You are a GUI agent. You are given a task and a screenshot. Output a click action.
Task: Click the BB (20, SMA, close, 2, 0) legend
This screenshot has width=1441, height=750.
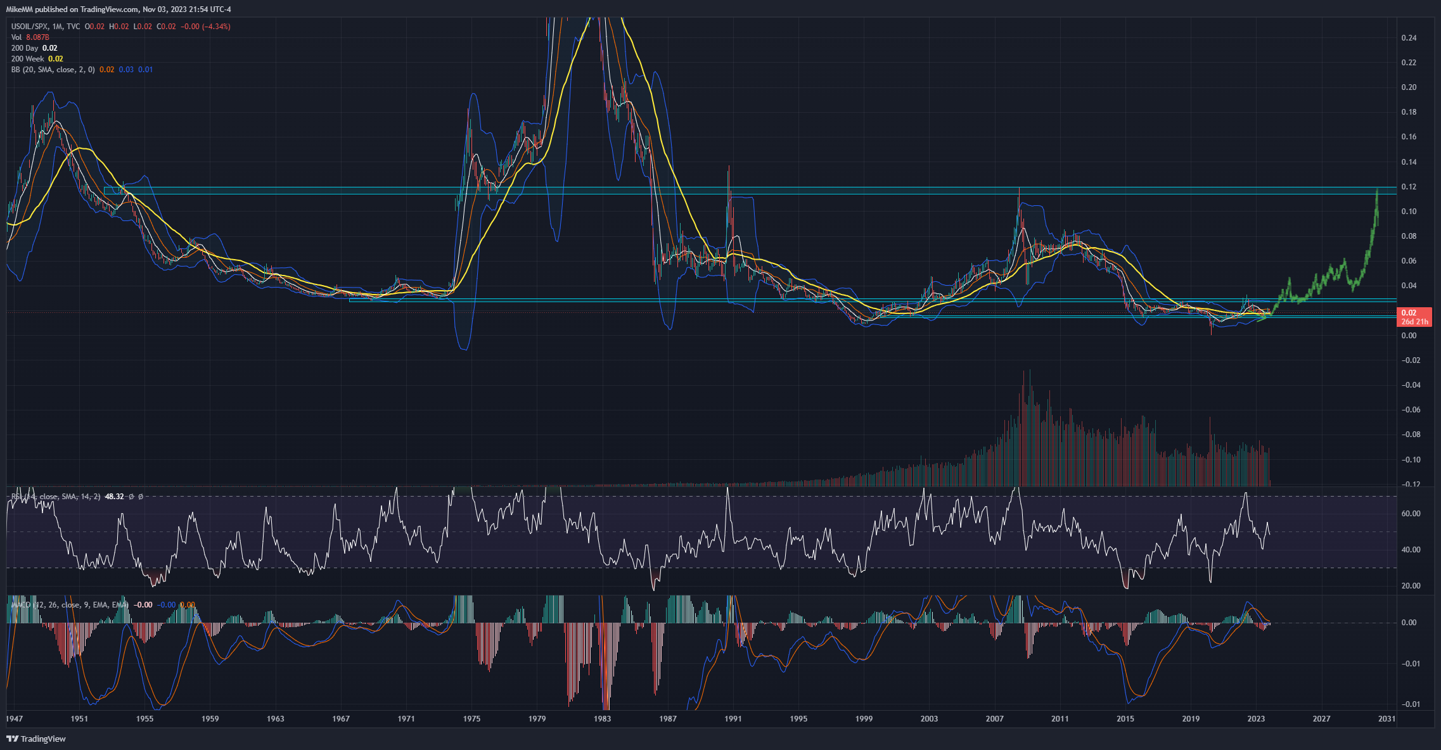(53, 70)
